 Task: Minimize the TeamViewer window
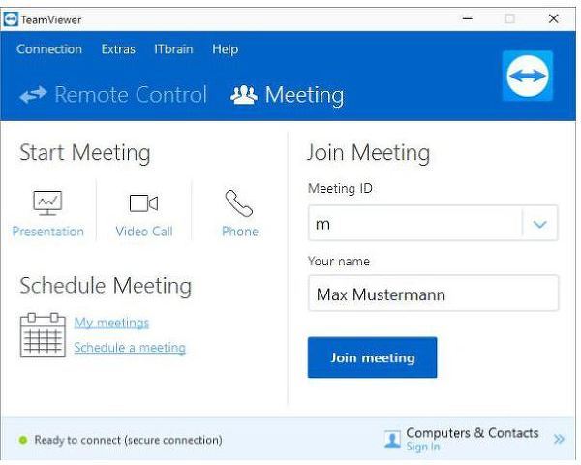pos(468,18)
